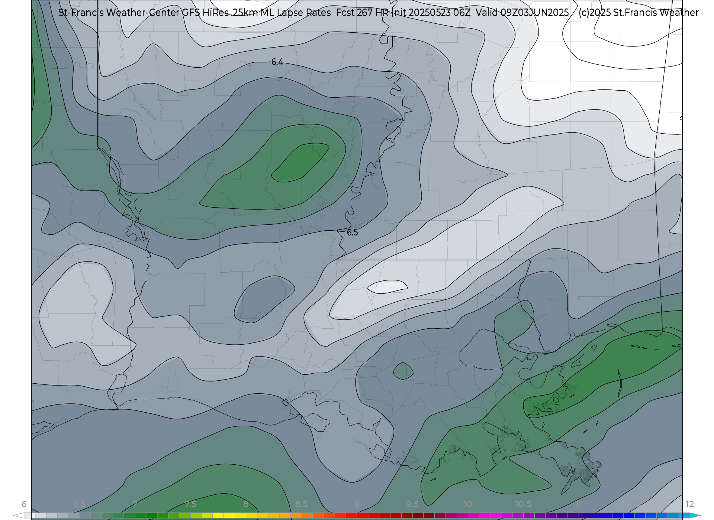714x520 pixels.
Task: Click the colorbar label '9.5'
Action: (x=412, y=504)
